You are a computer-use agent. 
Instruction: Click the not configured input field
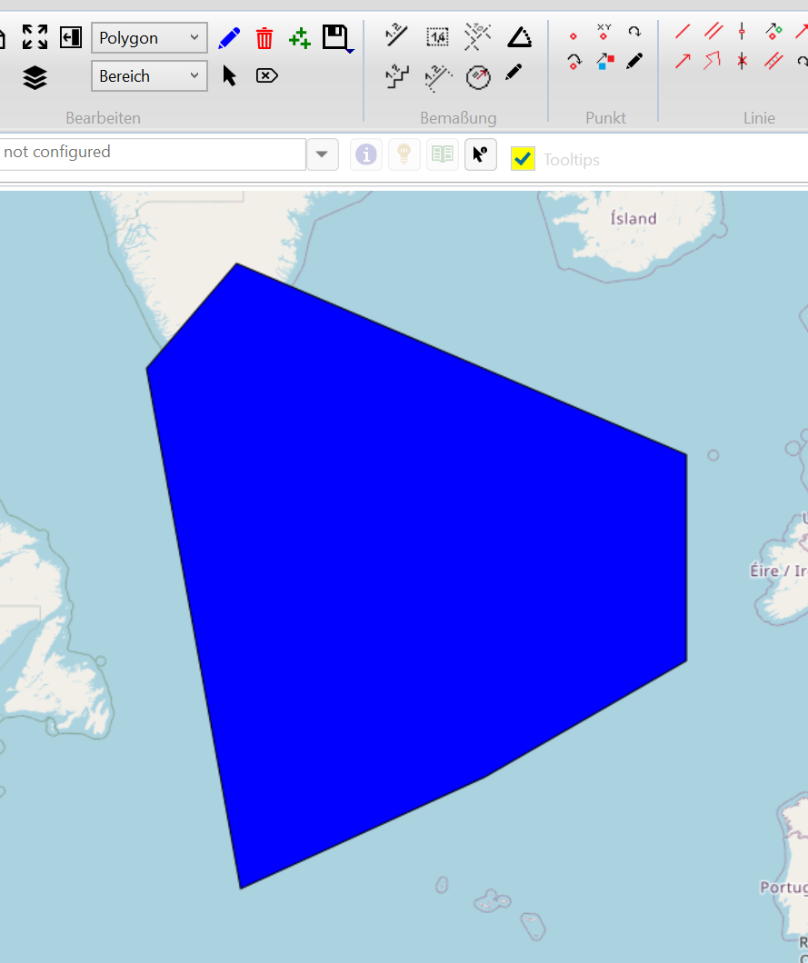coord(153,154)
